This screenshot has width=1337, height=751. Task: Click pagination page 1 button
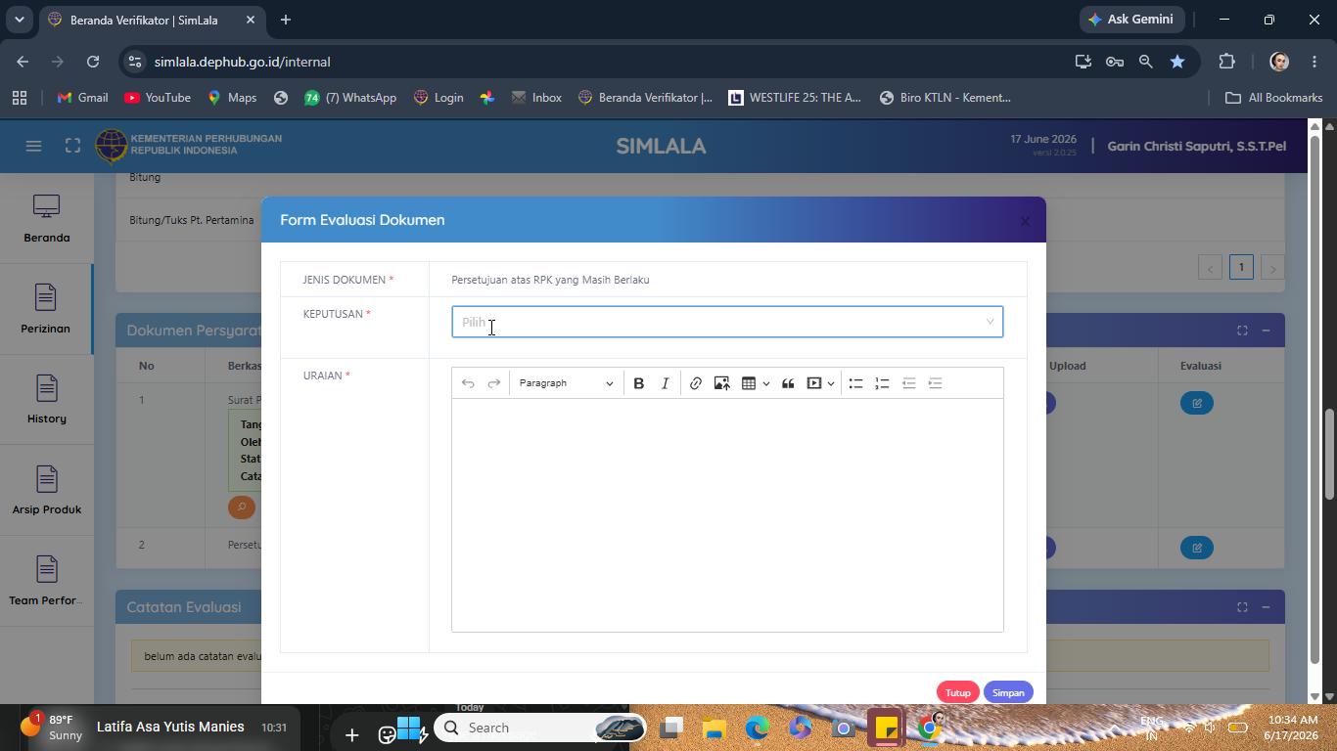pyautogui.click(x=1241, y=267)
